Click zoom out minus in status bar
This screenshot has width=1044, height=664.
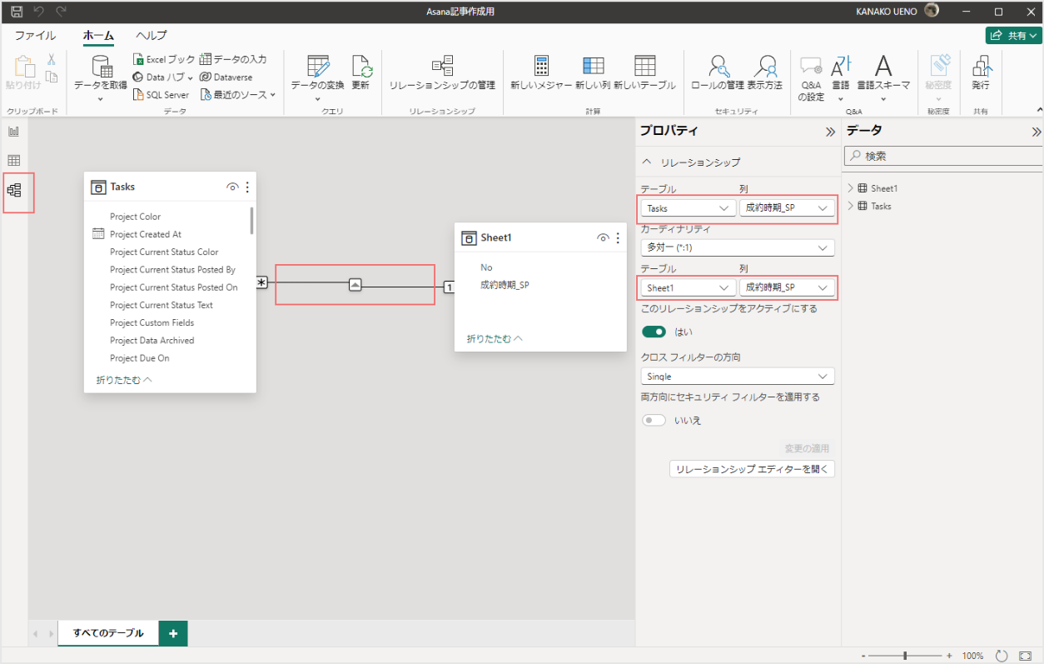[x=863, y=656]
